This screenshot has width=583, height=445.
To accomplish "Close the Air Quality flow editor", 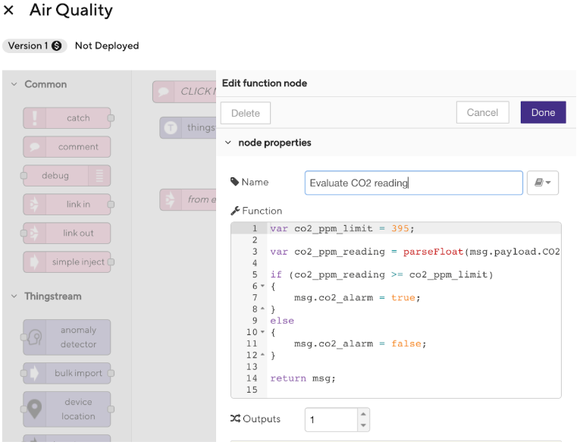I will (8, 10).
